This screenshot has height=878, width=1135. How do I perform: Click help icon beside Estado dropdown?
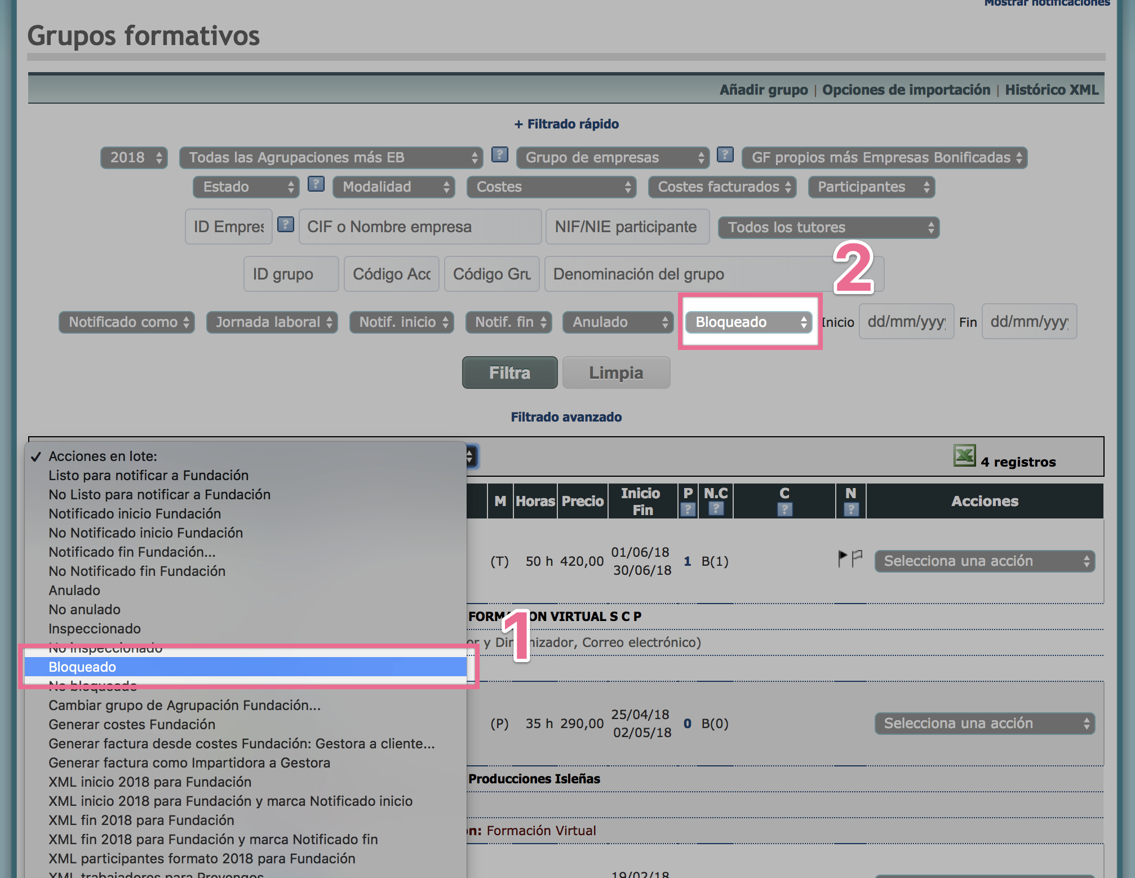(316, 184)
